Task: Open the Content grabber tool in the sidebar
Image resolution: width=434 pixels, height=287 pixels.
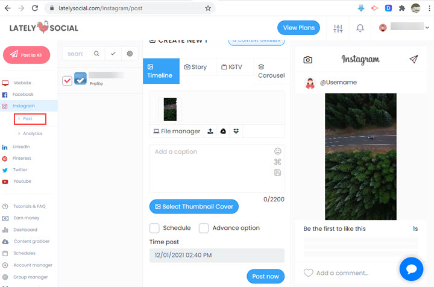Action: 31,241
